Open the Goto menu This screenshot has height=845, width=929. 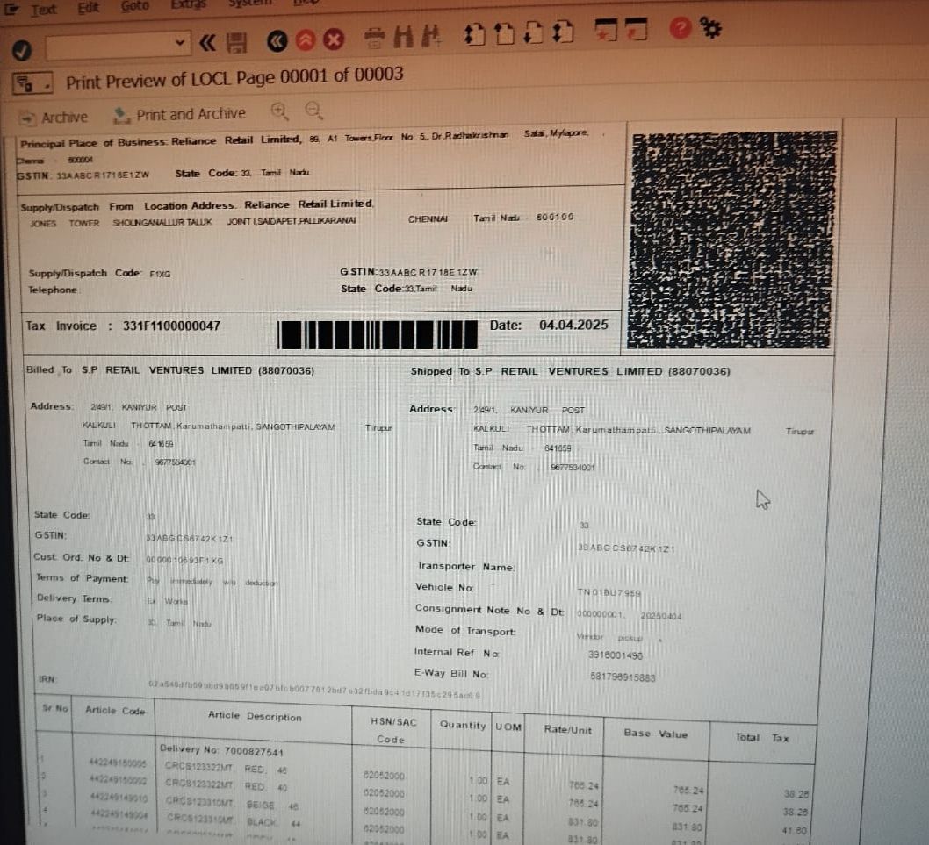134,6
